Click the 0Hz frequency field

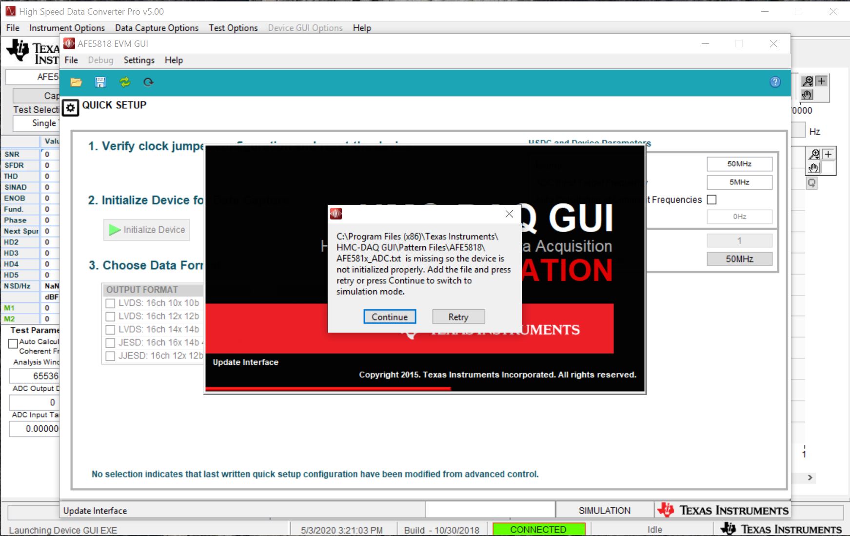point(739,217)
